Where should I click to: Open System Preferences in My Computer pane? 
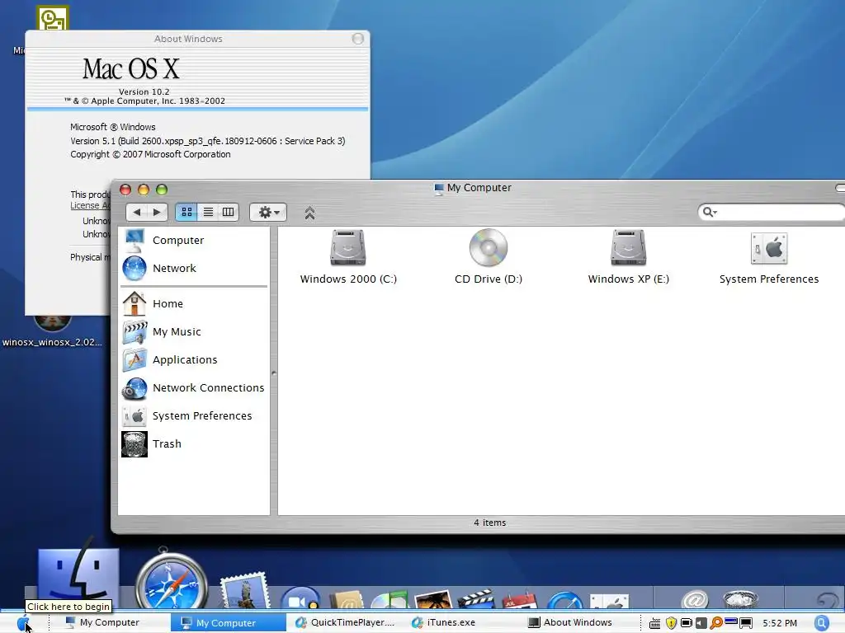[x=769, y=258]
